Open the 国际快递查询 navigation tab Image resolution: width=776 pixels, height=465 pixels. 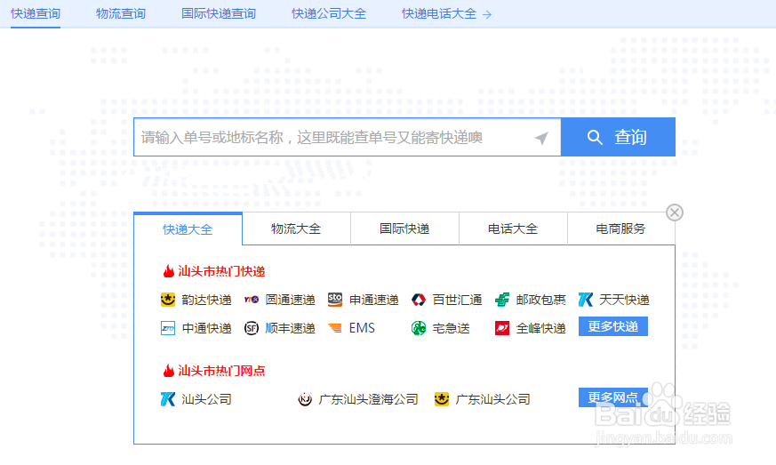point(219,14)
